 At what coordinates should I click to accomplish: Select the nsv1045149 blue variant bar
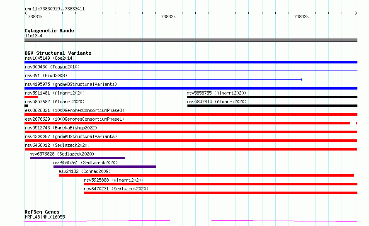click(x=191, y=62)
